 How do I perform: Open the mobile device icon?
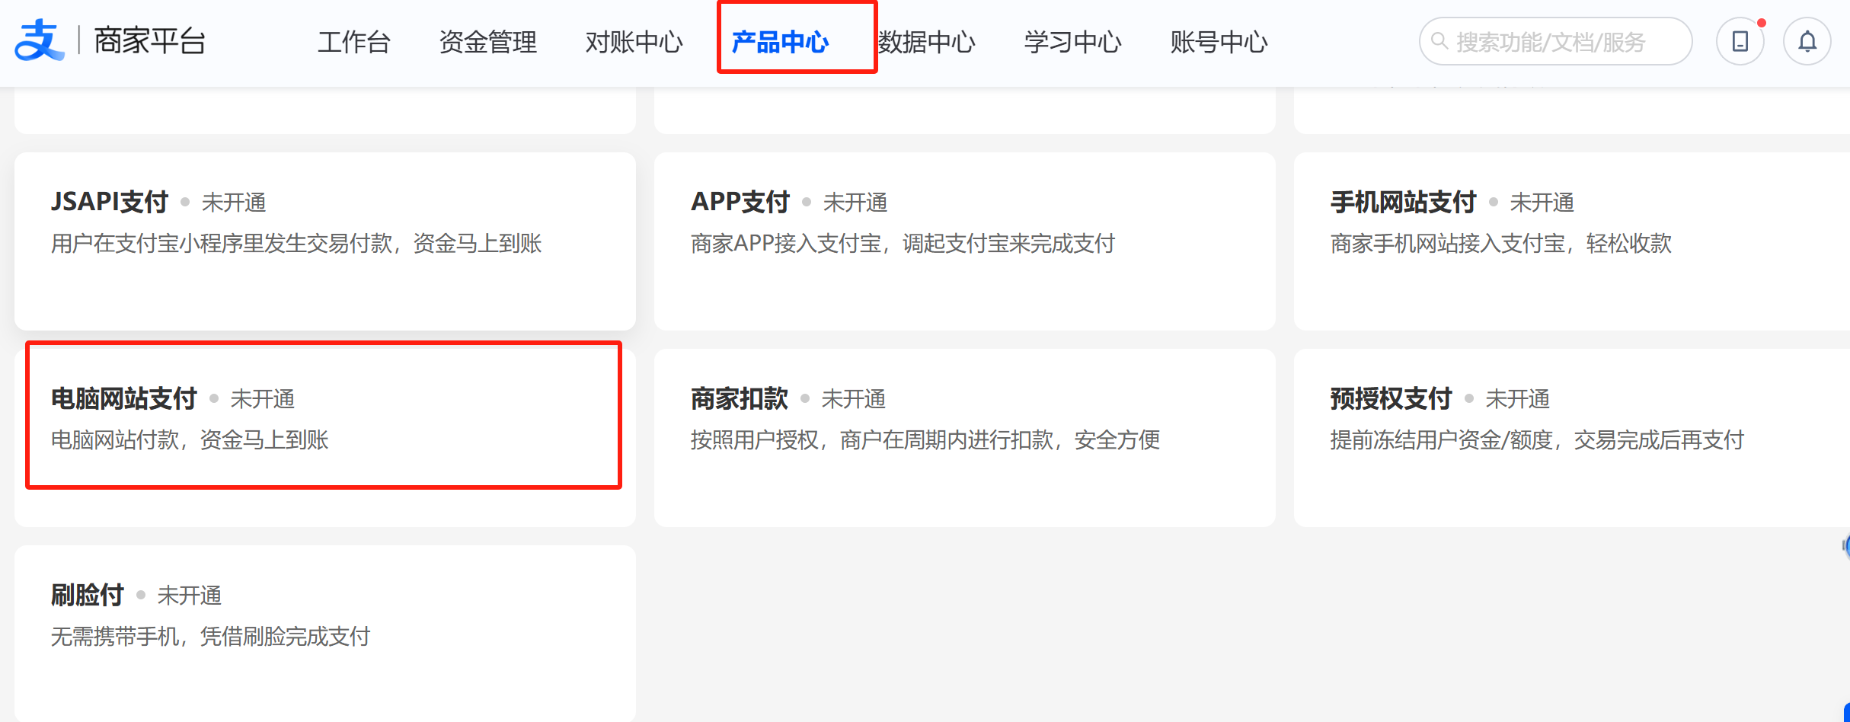pyautogui.click(x=1740, y=41)
